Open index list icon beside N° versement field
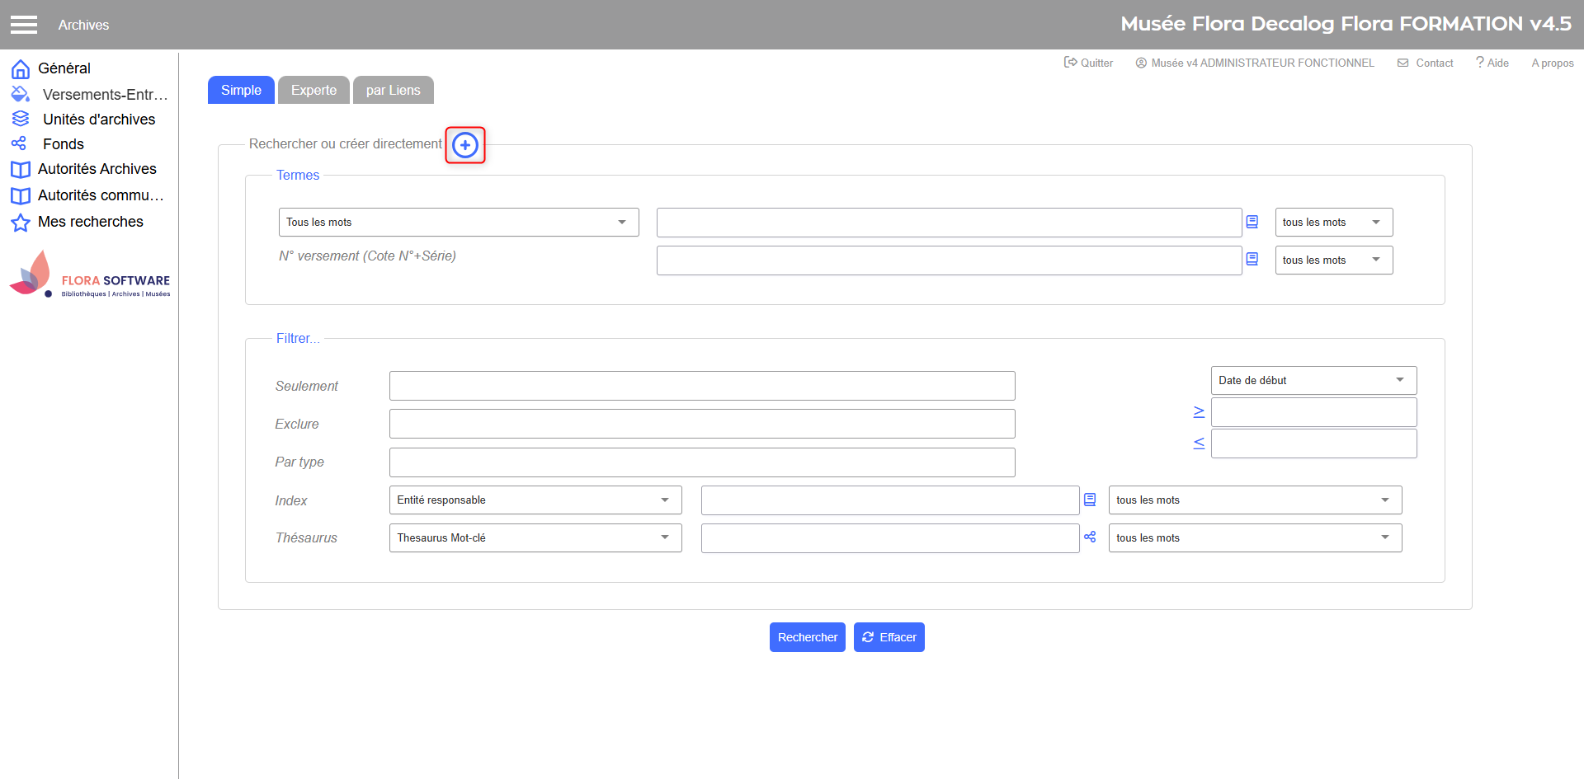 tap(1252, 259)
